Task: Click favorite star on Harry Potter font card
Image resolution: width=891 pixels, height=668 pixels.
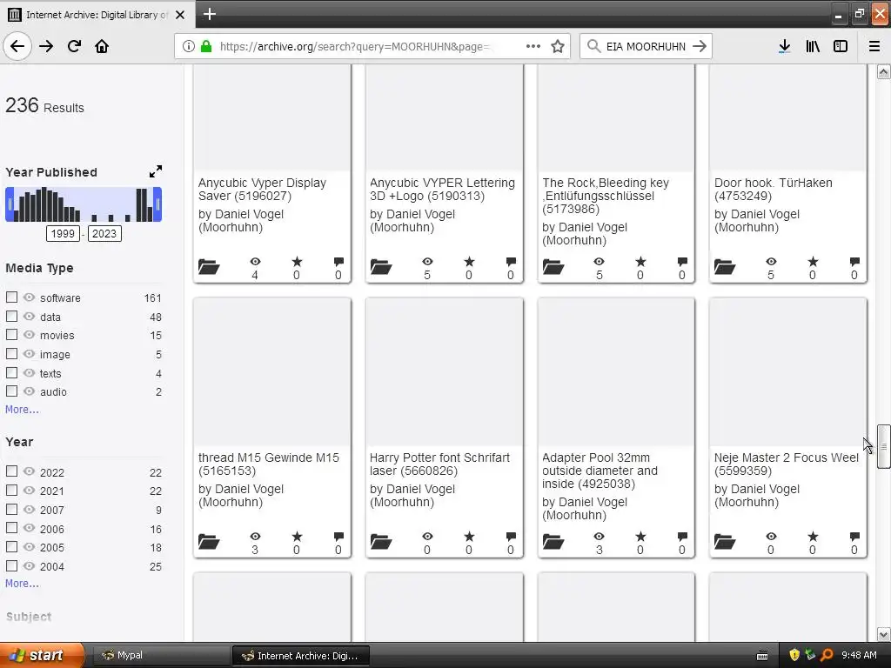Action: pos(469,537)
